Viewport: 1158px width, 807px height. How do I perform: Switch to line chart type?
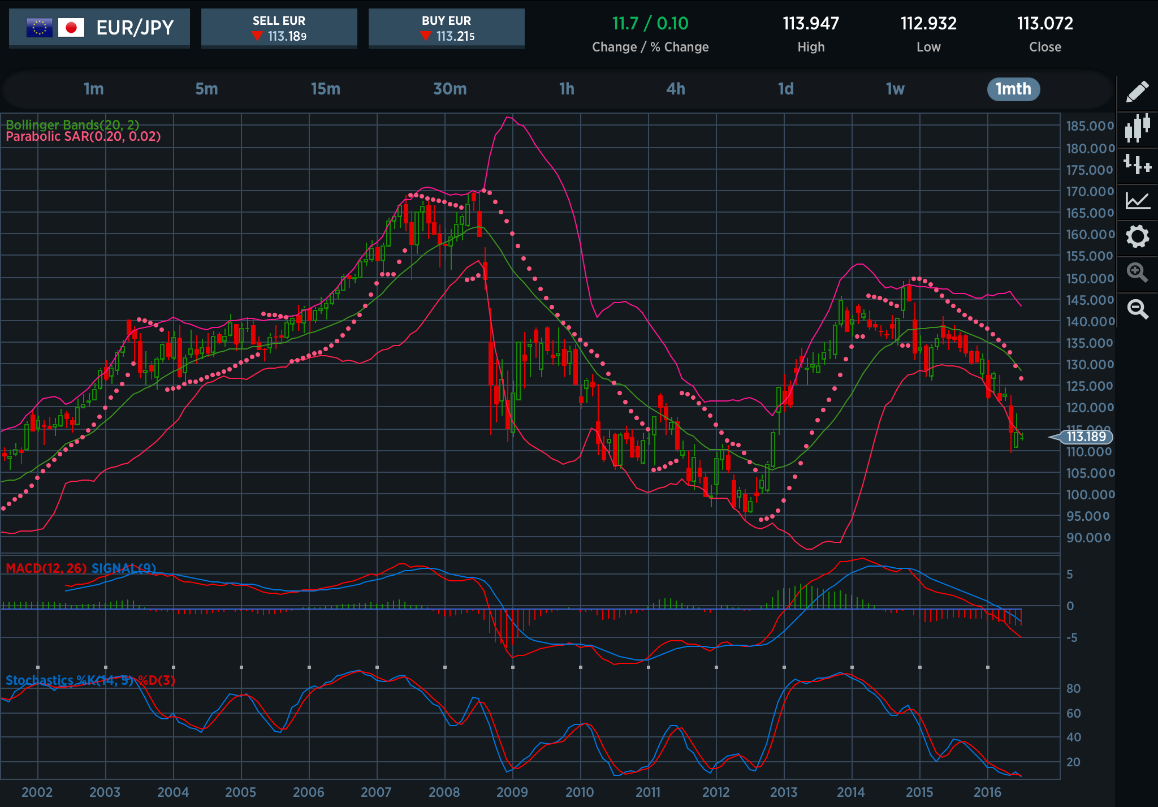click(x=1137, y=200)
